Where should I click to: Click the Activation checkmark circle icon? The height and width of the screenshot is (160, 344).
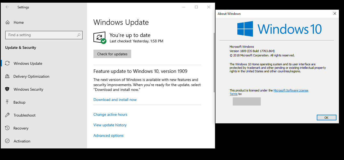[x=8, y=141]
